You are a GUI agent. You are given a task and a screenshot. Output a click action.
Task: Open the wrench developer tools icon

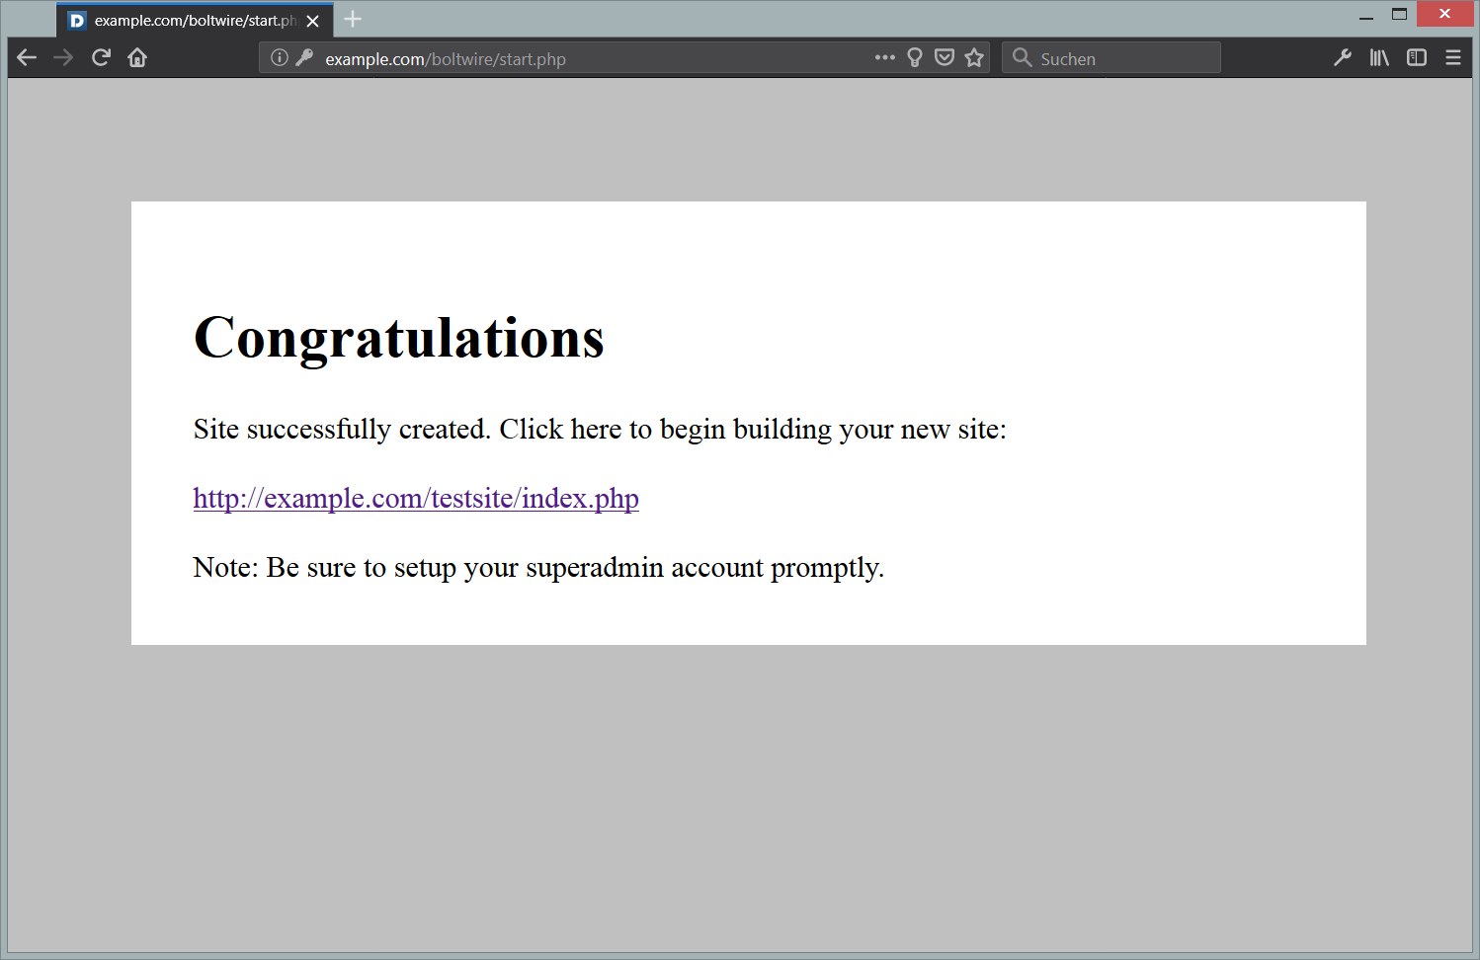coord(1342,57)
